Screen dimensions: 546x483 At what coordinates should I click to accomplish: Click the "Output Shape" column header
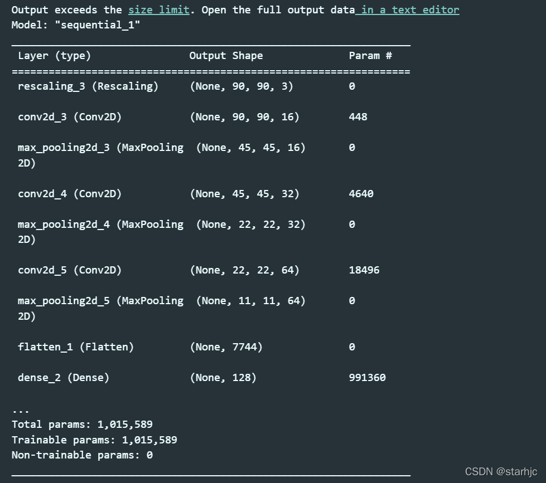pyautogui.click(x=226, y=56)
